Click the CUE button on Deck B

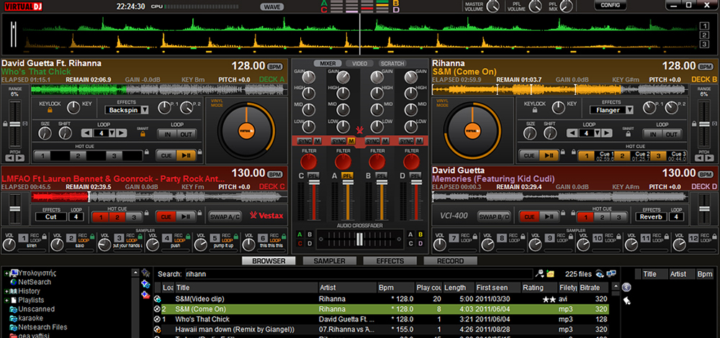(528, 155)
